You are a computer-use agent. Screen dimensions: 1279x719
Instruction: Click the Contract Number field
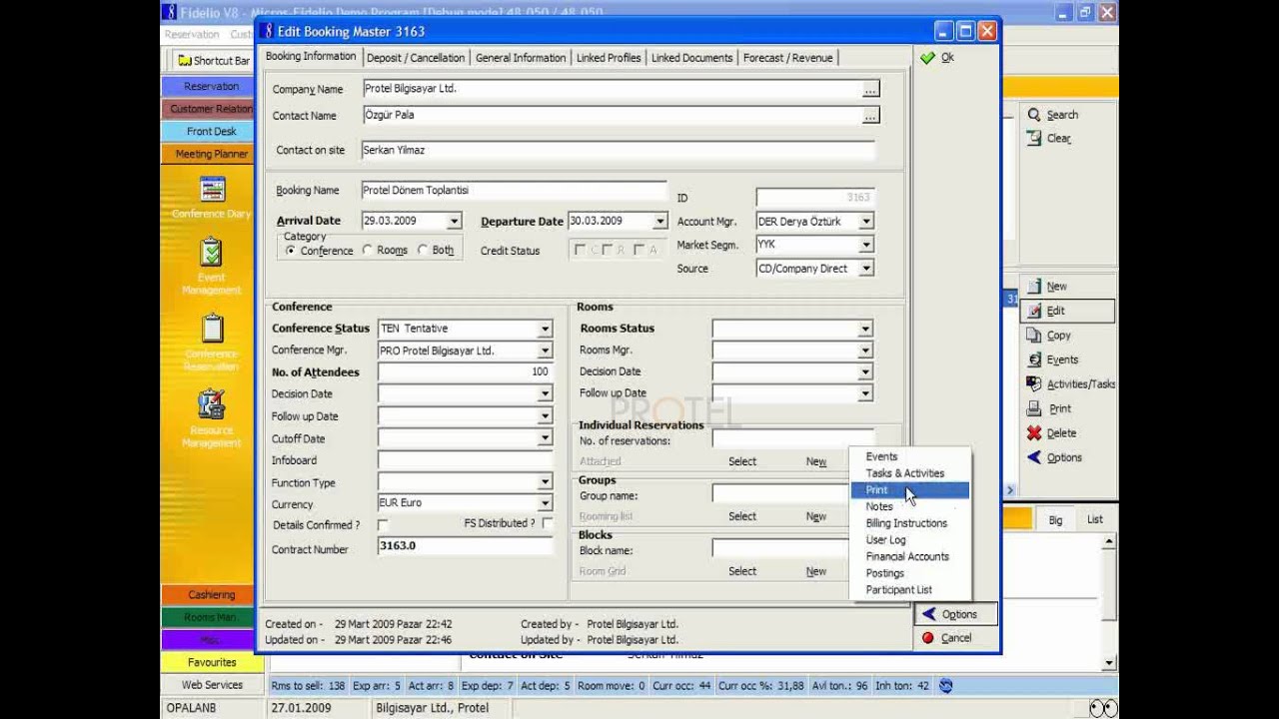(x=465, y=546)
